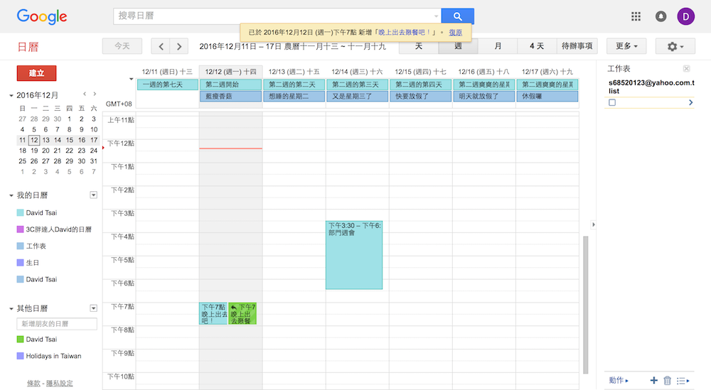This screenshot has width=711, height=390.
Task: Go to previous week using left arrow
Action: [x=161, y=46]
